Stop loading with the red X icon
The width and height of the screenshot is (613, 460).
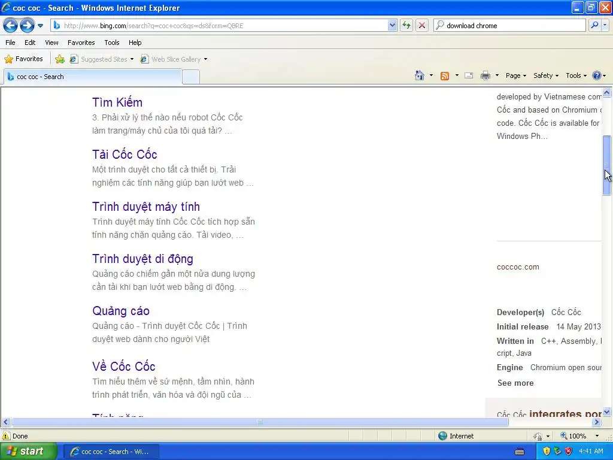[422, 25]
